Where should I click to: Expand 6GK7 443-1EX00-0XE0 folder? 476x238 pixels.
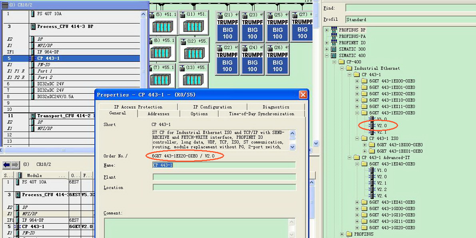coord(357,81)
